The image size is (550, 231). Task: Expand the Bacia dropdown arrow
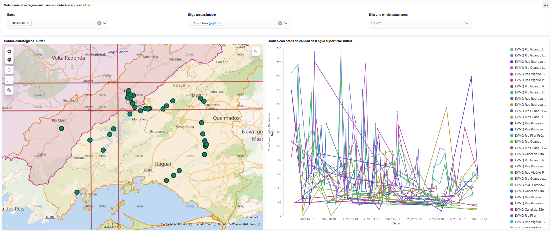pos(105,23)
